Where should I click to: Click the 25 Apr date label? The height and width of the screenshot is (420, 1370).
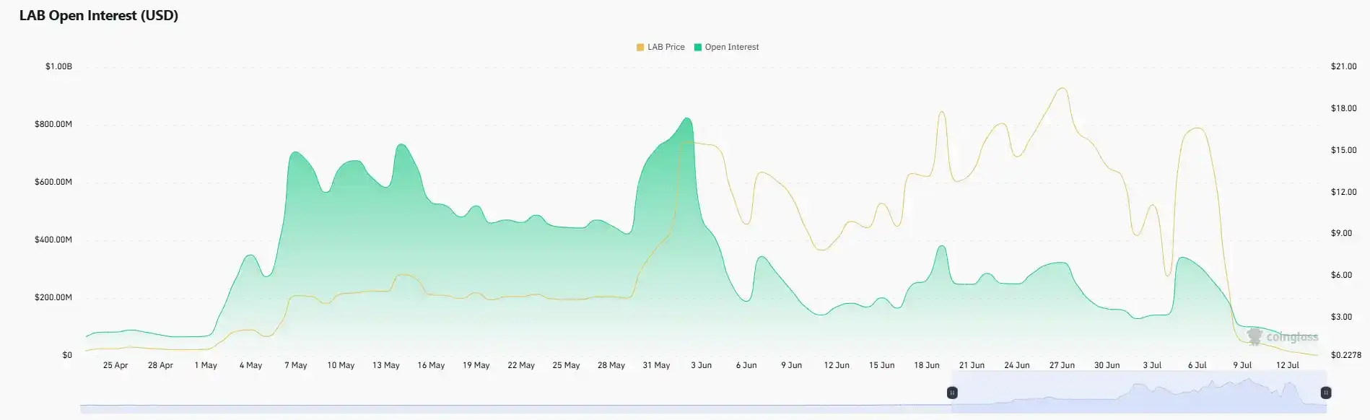(115, 365)
